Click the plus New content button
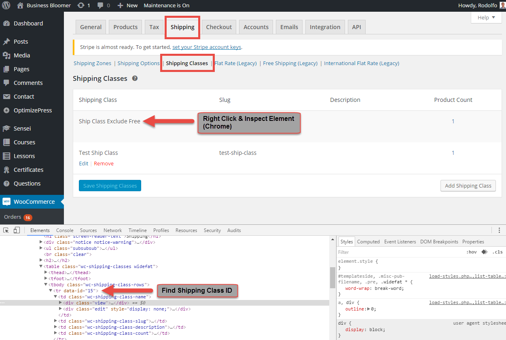The width and height of the screenshot is (506, 340). 127,5
